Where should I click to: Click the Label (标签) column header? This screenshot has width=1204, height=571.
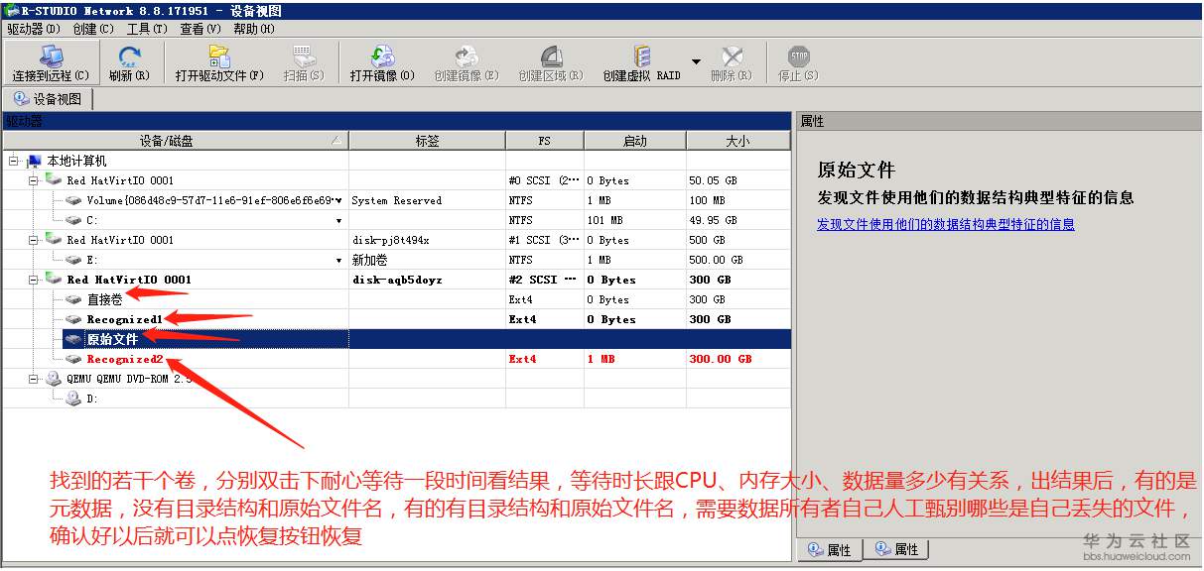tap(427, 141)
